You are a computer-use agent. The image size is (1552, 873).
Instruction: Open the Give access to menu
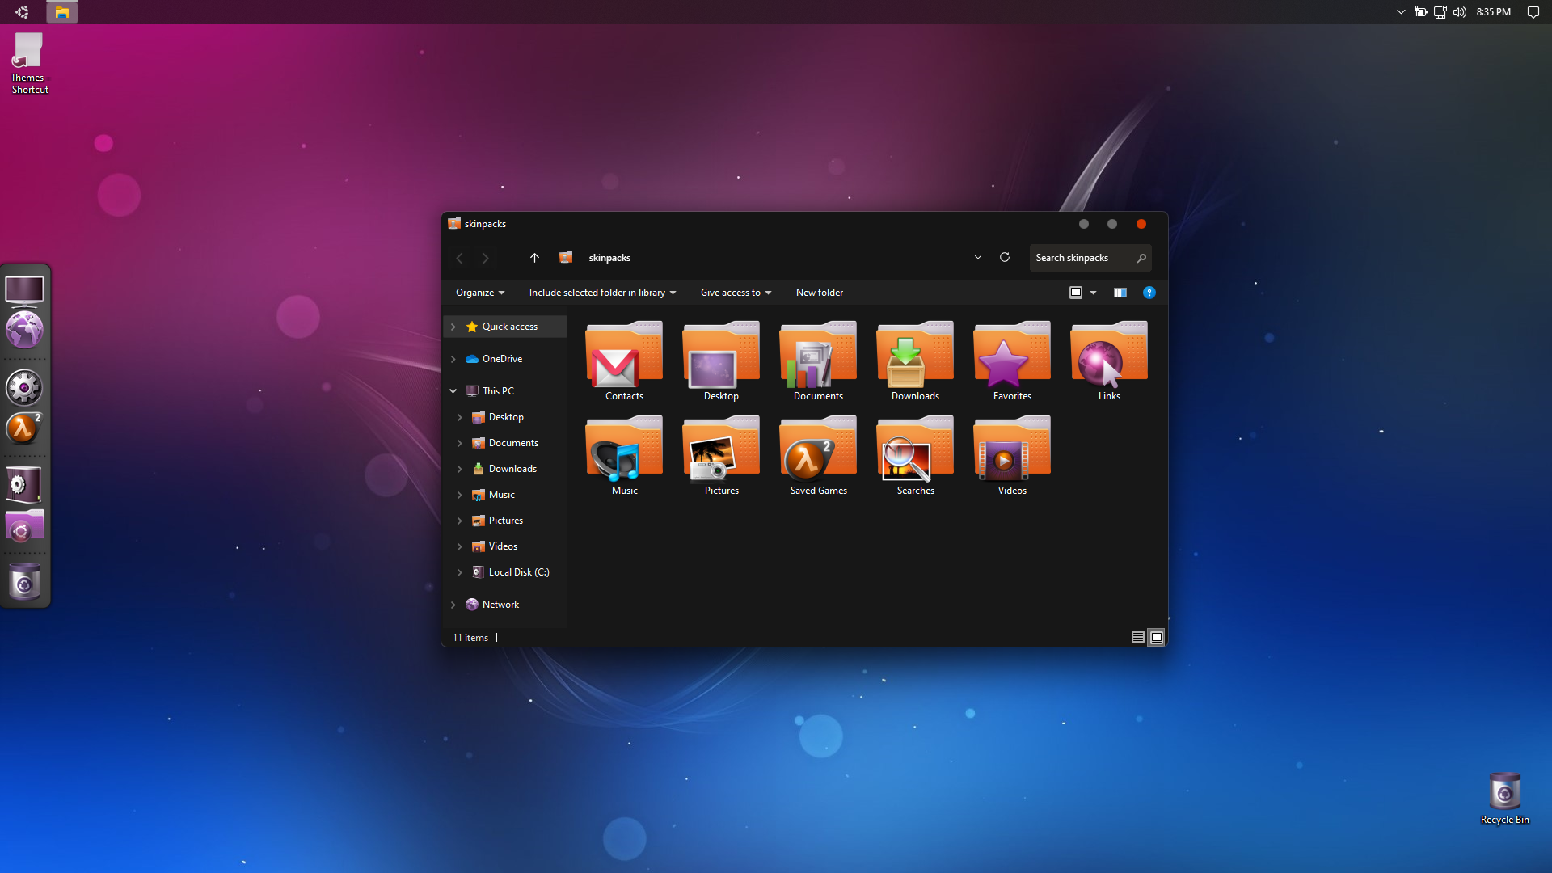(x=735, y=293)
